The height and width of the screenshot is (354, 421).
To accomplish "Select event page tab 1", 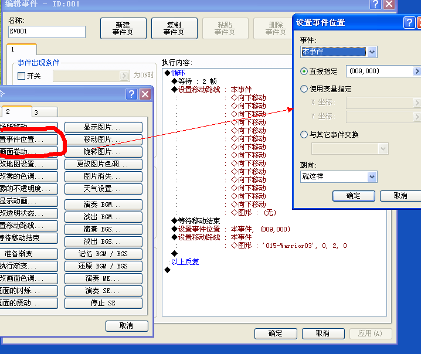I will pyautogui.click(x=22, y=49).
